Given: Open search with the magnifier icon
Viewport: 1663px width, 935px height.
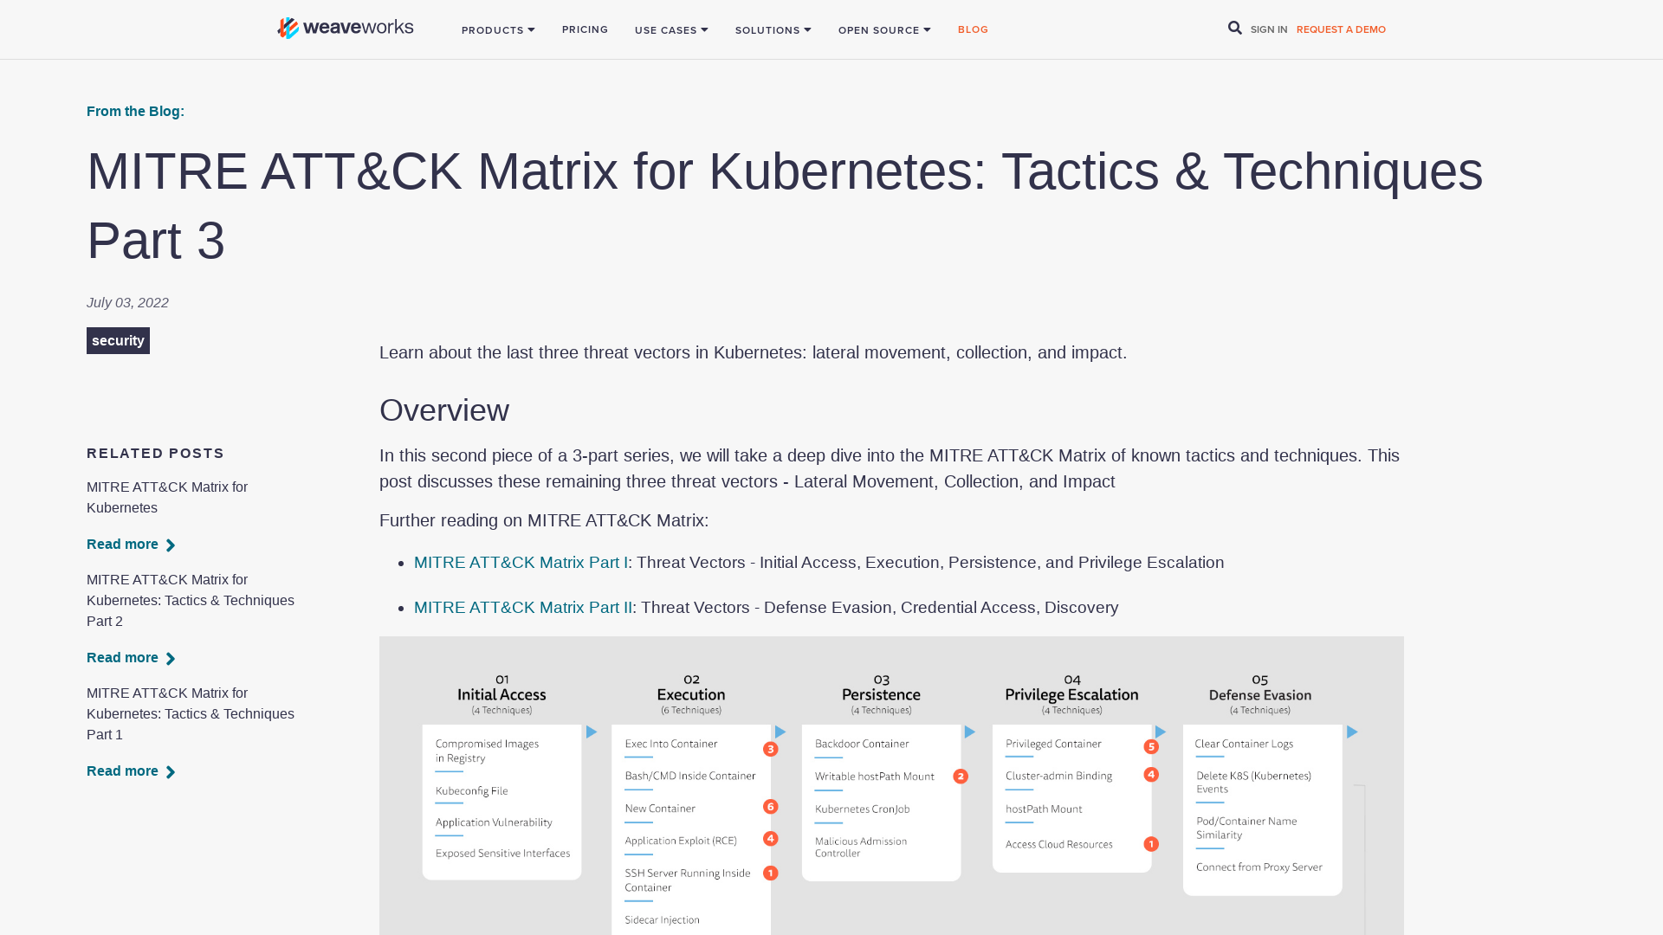Looking at the screenshot, I should [1234, 28].
